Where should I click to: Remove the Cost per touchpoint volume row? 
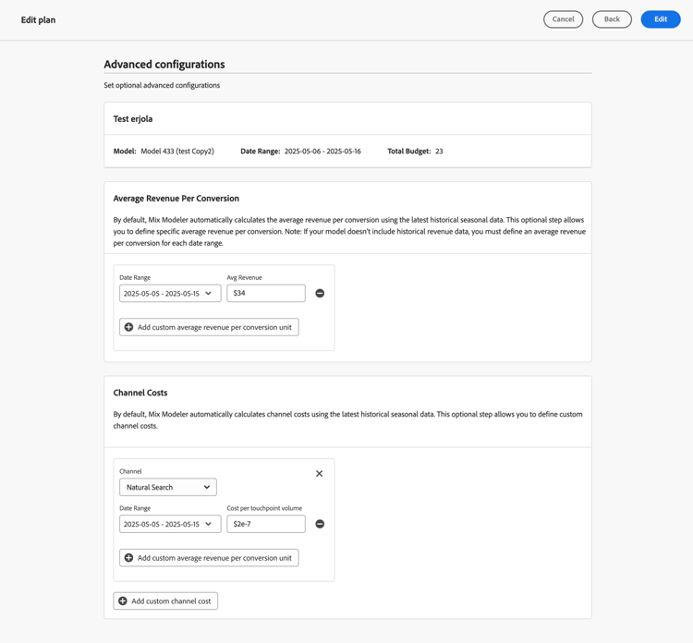pos(320,525)
